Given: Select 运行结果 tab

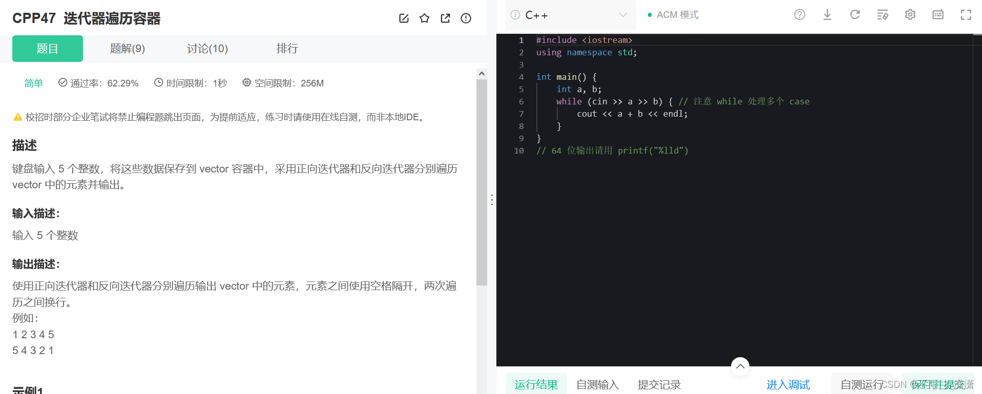Looking at the screenshot, I should pos(536,384).
